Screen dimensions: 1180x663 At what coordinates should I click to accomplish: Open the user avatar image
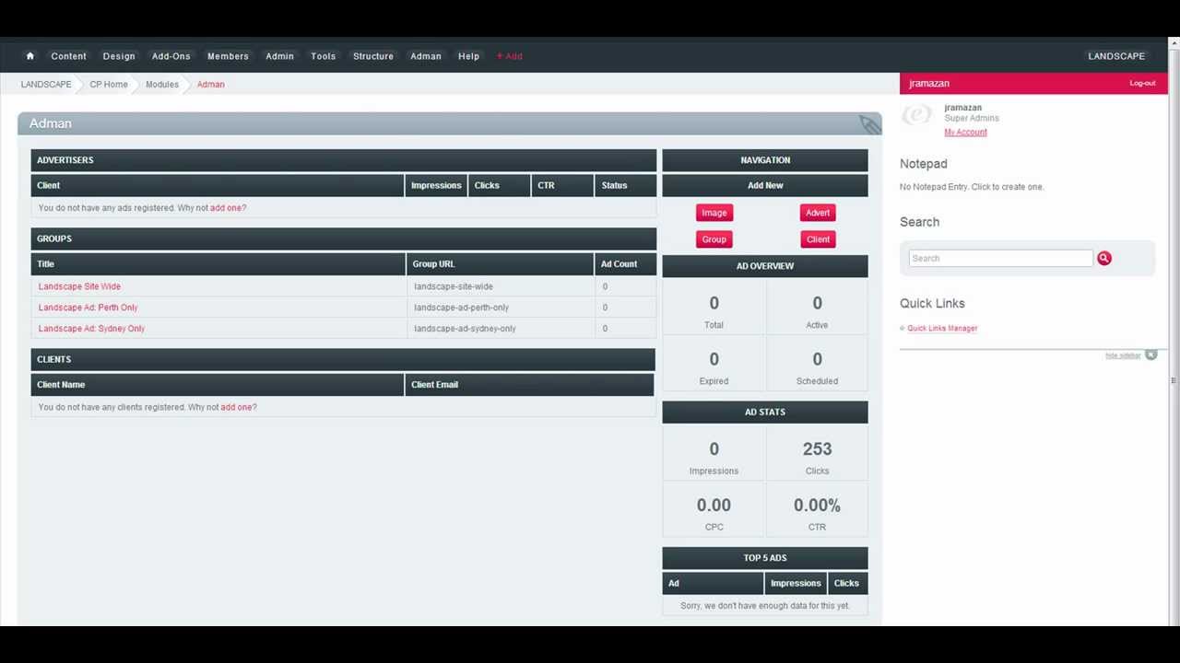(x=916, y=114)
